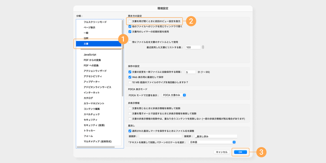326x163 pixels.
Task: Enable restoring last view settings when reopening documents
Action: [x=130, y=21]
